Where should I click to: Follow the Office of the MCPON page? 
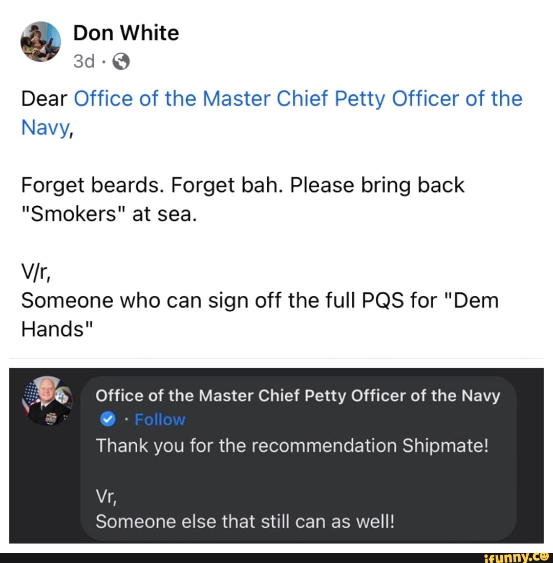click(159, 420)
